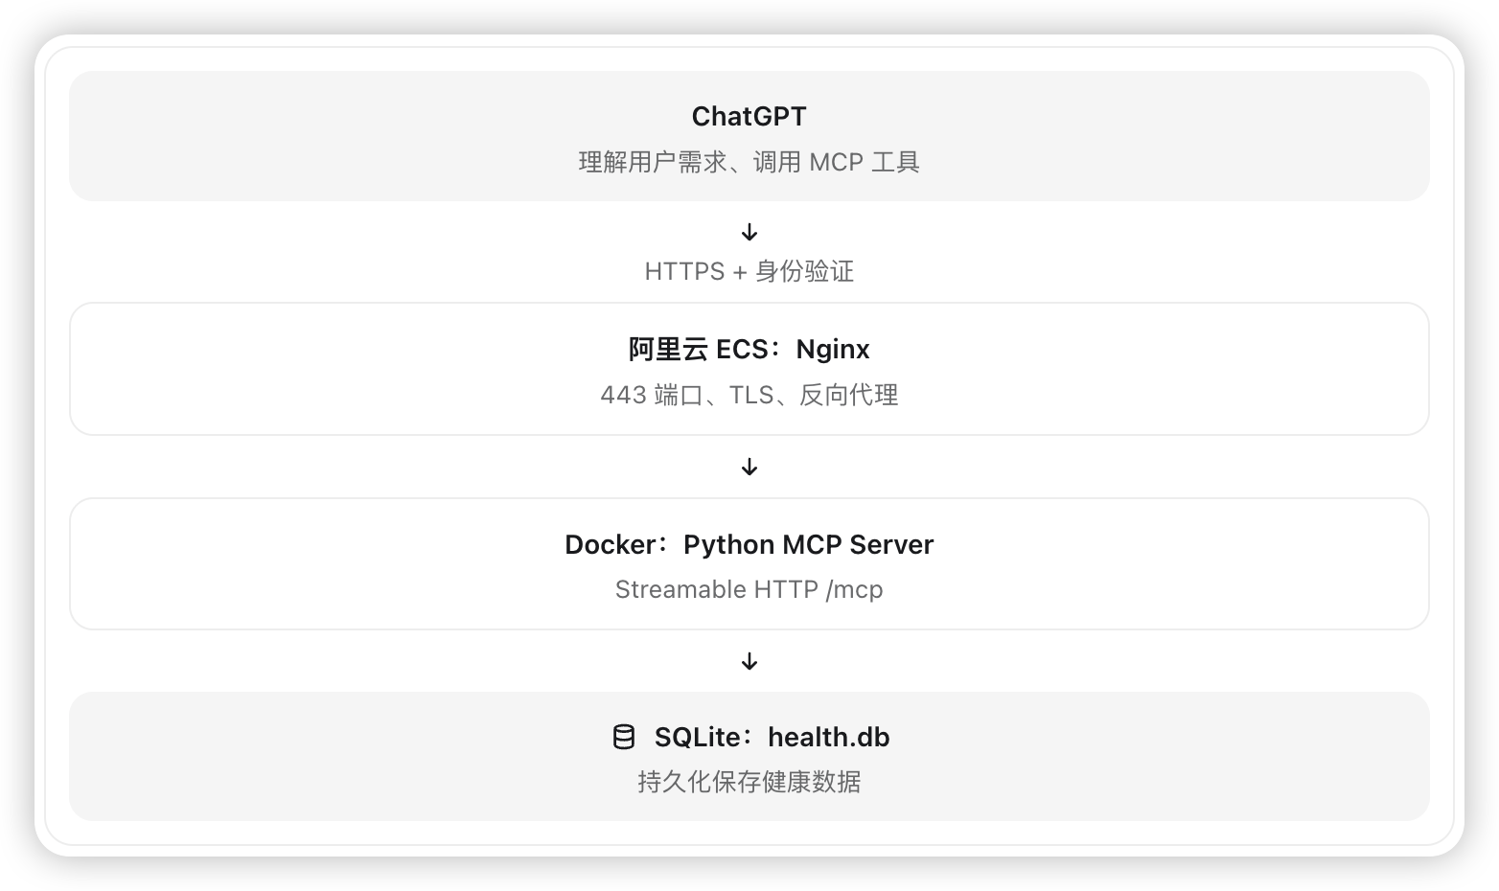The image size is (1499, 891).
Task: Click the arrow above the SQLite box
Action: point(749,662)
